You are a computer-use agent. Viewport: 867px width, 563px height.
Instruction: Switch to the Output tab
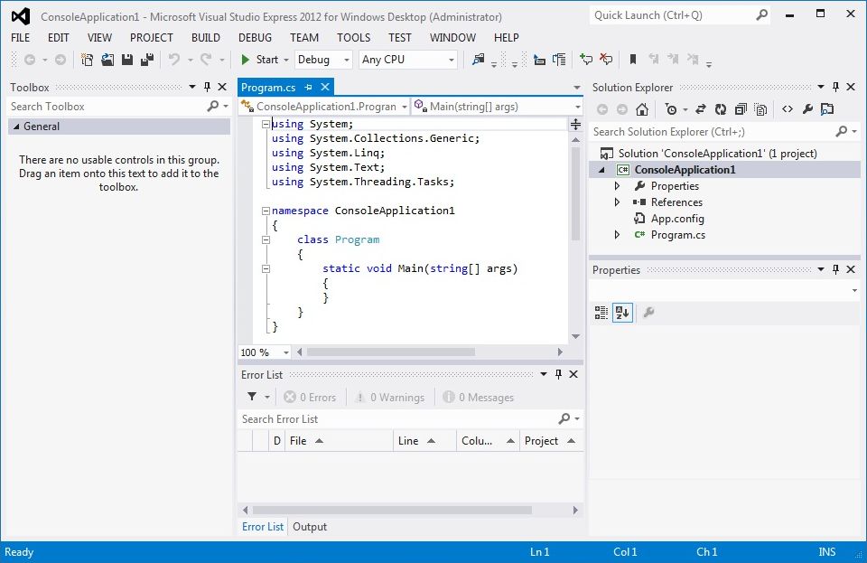tap(310, 527)
